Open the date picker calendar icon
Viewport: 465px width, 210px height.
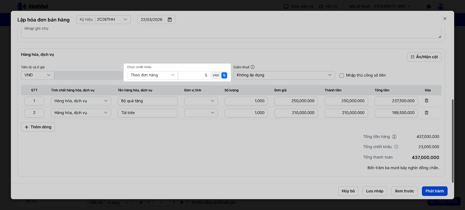point(170,20)
